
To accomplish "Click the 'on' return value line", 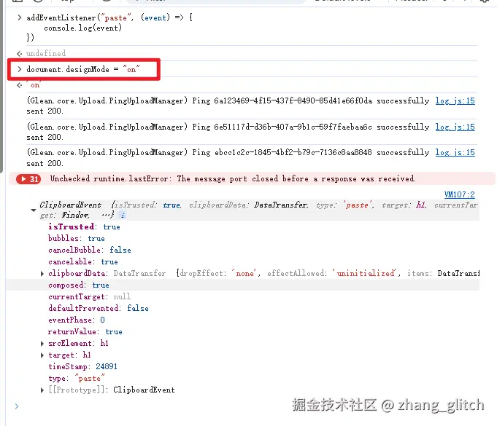I will tap(34, 85).
